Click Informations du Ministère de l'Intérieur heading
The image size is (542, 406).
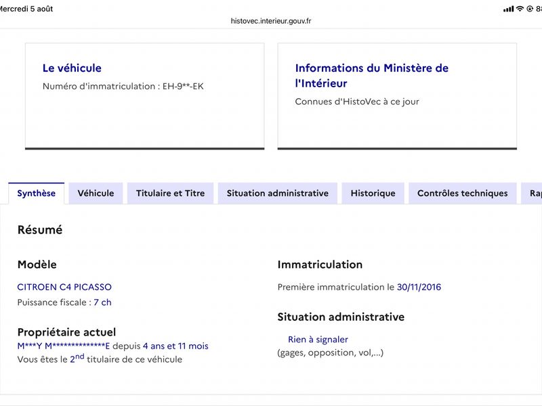coord(371,76)
